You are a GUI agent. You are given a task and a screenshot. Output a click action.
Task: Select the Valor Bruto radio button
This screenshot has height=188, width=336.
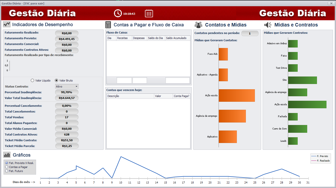coord(56,80)
